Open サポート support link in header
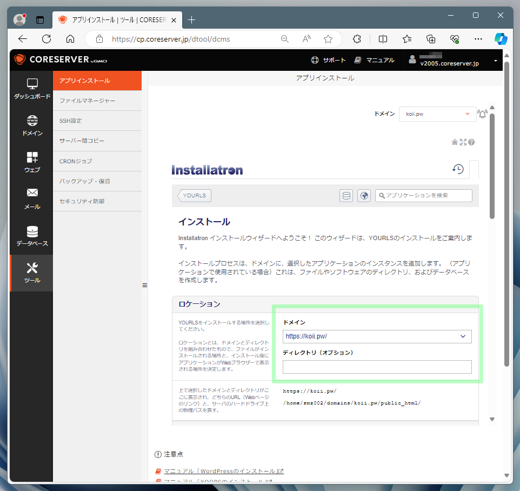The image size is (520, 491). click(x=328, y=60)
